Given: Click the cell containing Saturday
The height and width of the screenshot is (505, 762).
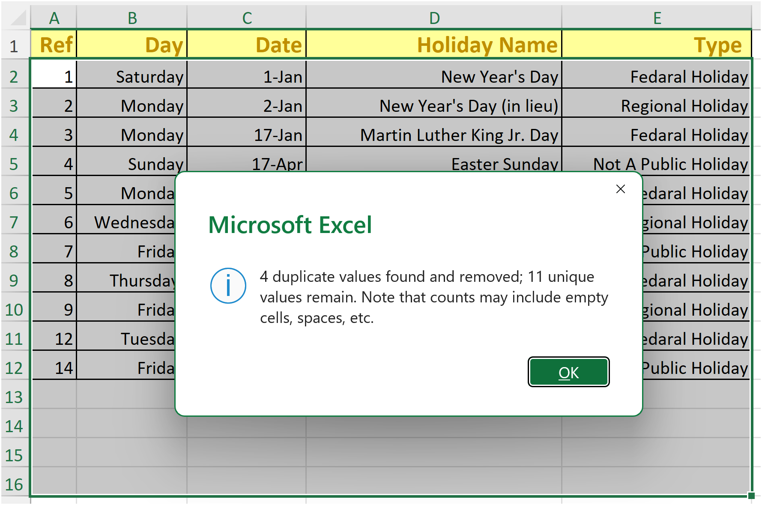Looking at the screenshot, I should (x=132, y=77).
